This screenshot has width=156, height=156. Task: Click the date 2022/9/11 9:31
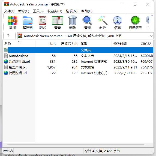click(125, 67)
